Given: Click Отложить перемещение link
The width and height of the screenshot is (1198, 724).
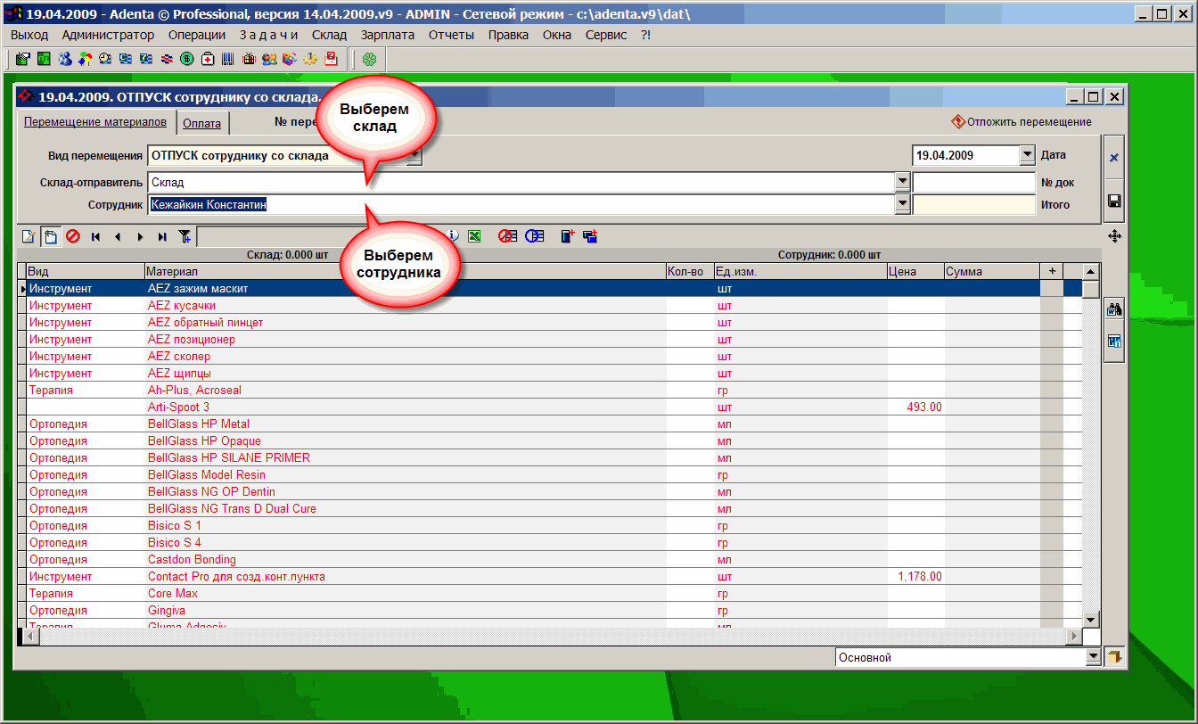Looking at the screenshot, I should point(1028,122).
